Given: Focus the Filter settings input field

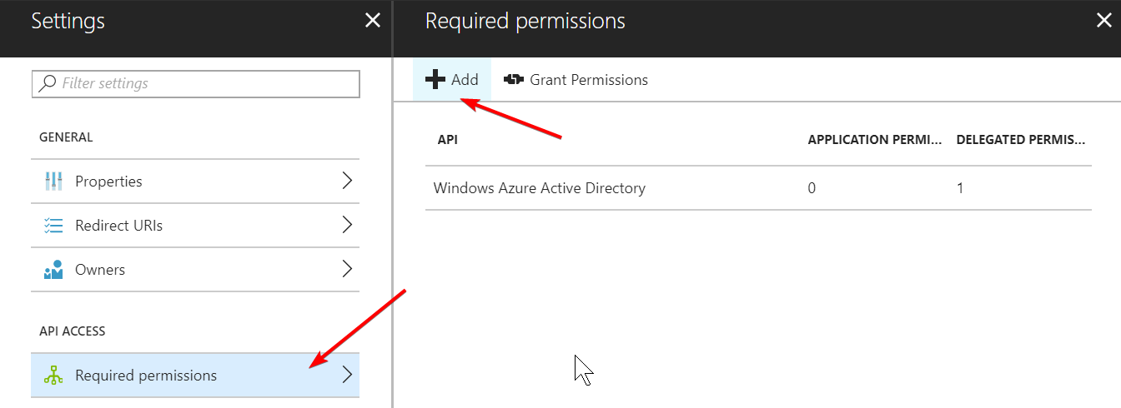Looking at the screenshot, I should pos(195,83).
